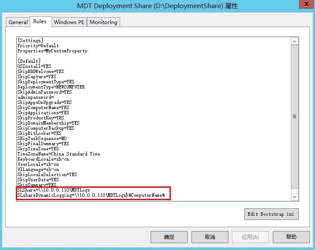Click the rules scrollbar up arrow
The height and width of the screenshot is (250, 315).
[294, 42]
